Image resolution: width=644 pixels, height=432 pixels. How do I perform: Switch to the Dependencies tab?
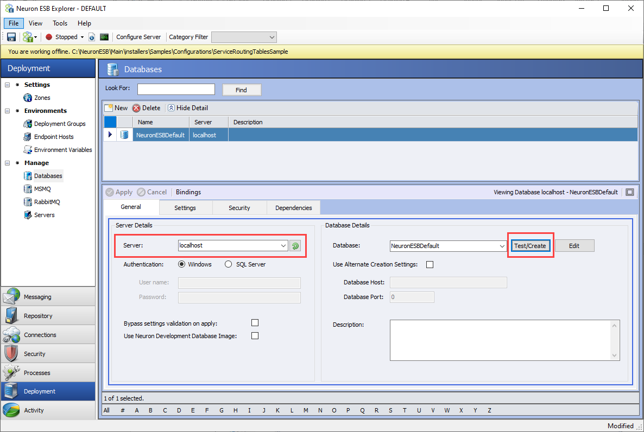click(294, 208)
